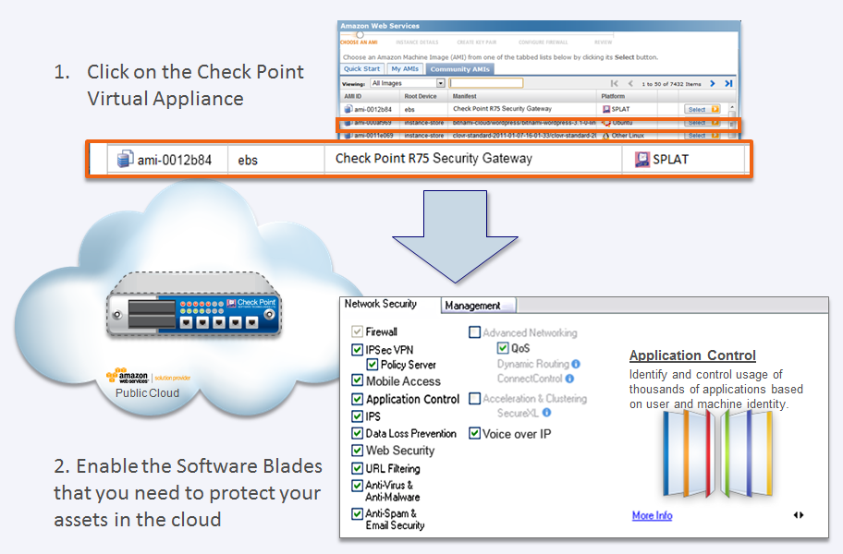The height and width of the screenshot is (554, 843).
Task: Click the Other Linux penguin icon
Action: [x=606, y=136]
